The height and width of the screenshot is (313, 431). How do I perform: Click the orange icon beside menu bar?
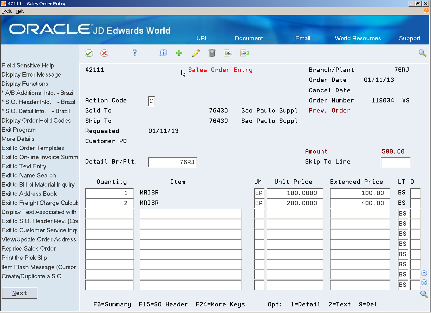pyautogui.click(x=427, y=11)
